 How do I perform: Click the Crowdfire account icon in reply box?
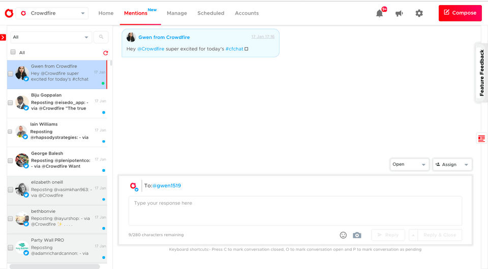(134, 186)
